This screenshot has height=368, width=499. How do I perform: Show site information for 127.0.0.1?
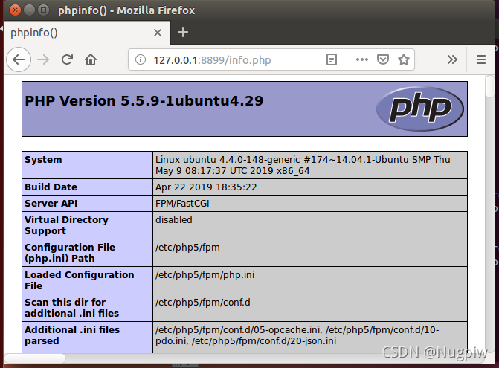tap(141, 59)
